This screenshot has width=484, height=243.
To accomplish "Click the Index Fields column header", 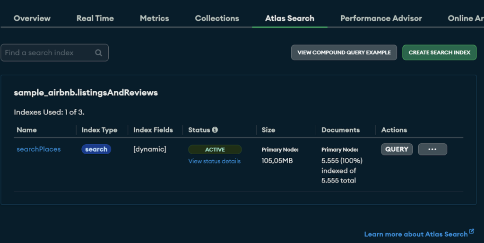I will [153, 130].
